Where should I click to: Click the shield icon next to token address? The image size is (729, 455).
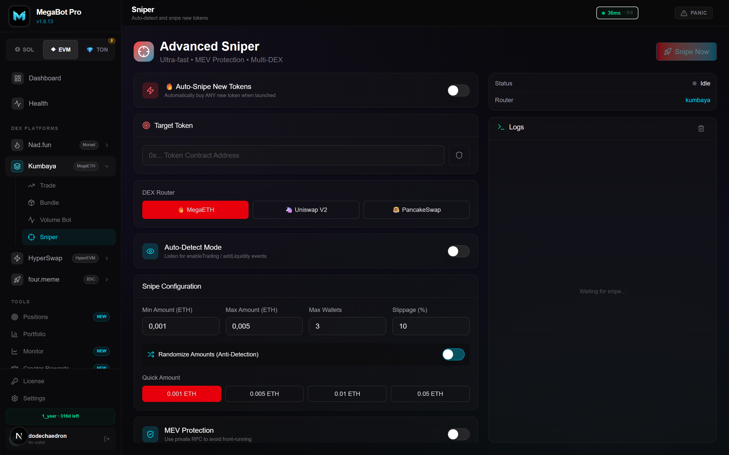pos(459,155)
